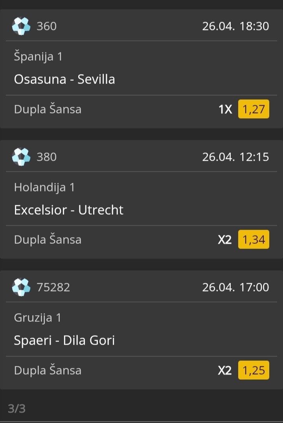283x423 pixels.
Task: Click the X2 pick for Excelsior match
Action: (x=225, y=240)
